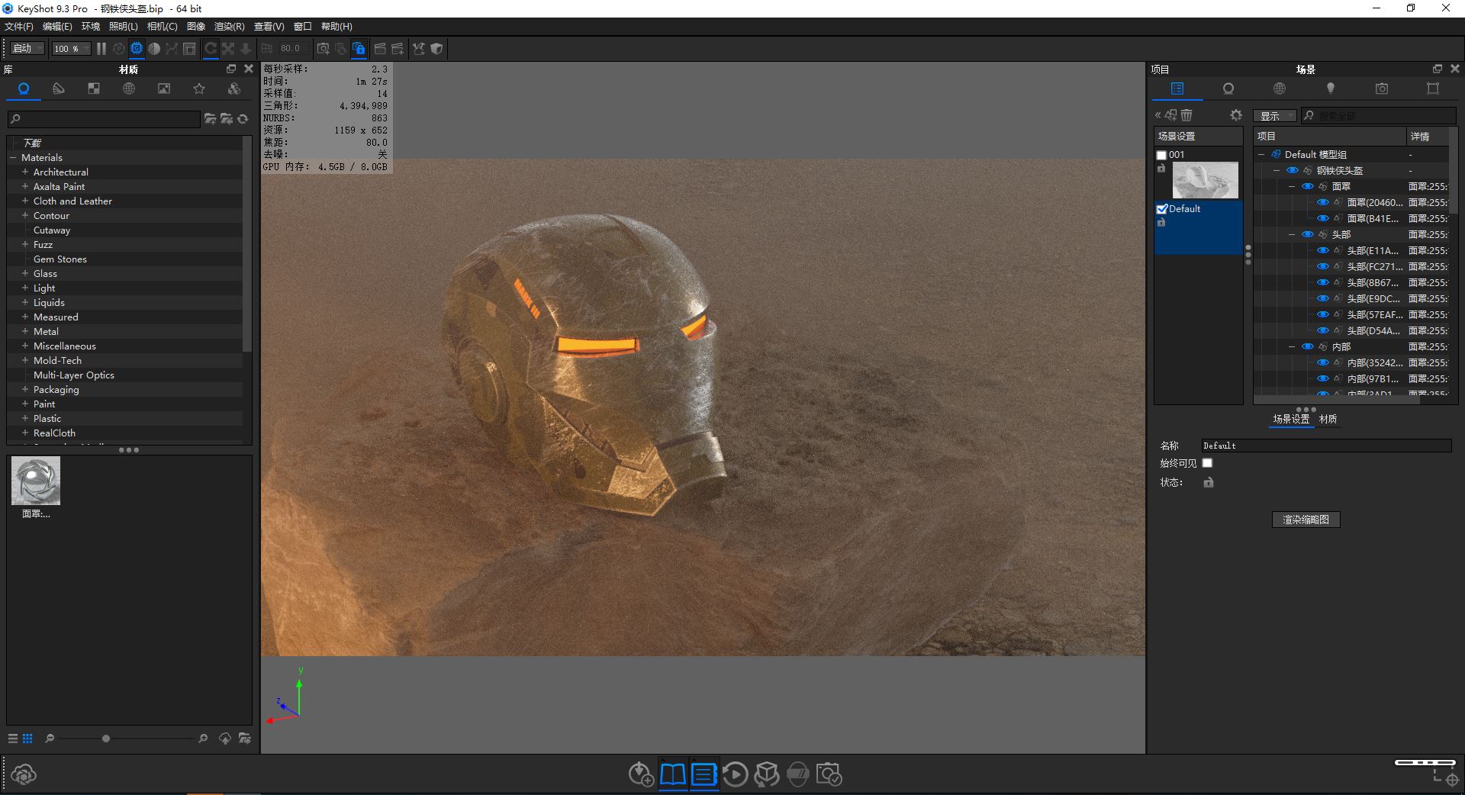The image size is (1465, 795).
Task: Toggle visibility of the 头部 group
Action: 1306,234
